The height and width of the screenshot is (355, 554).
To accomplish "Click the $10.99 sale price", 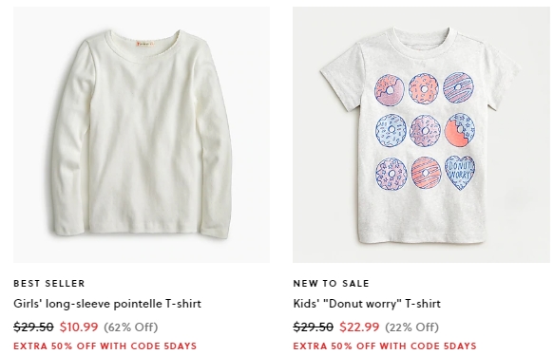I will point(79,327).
